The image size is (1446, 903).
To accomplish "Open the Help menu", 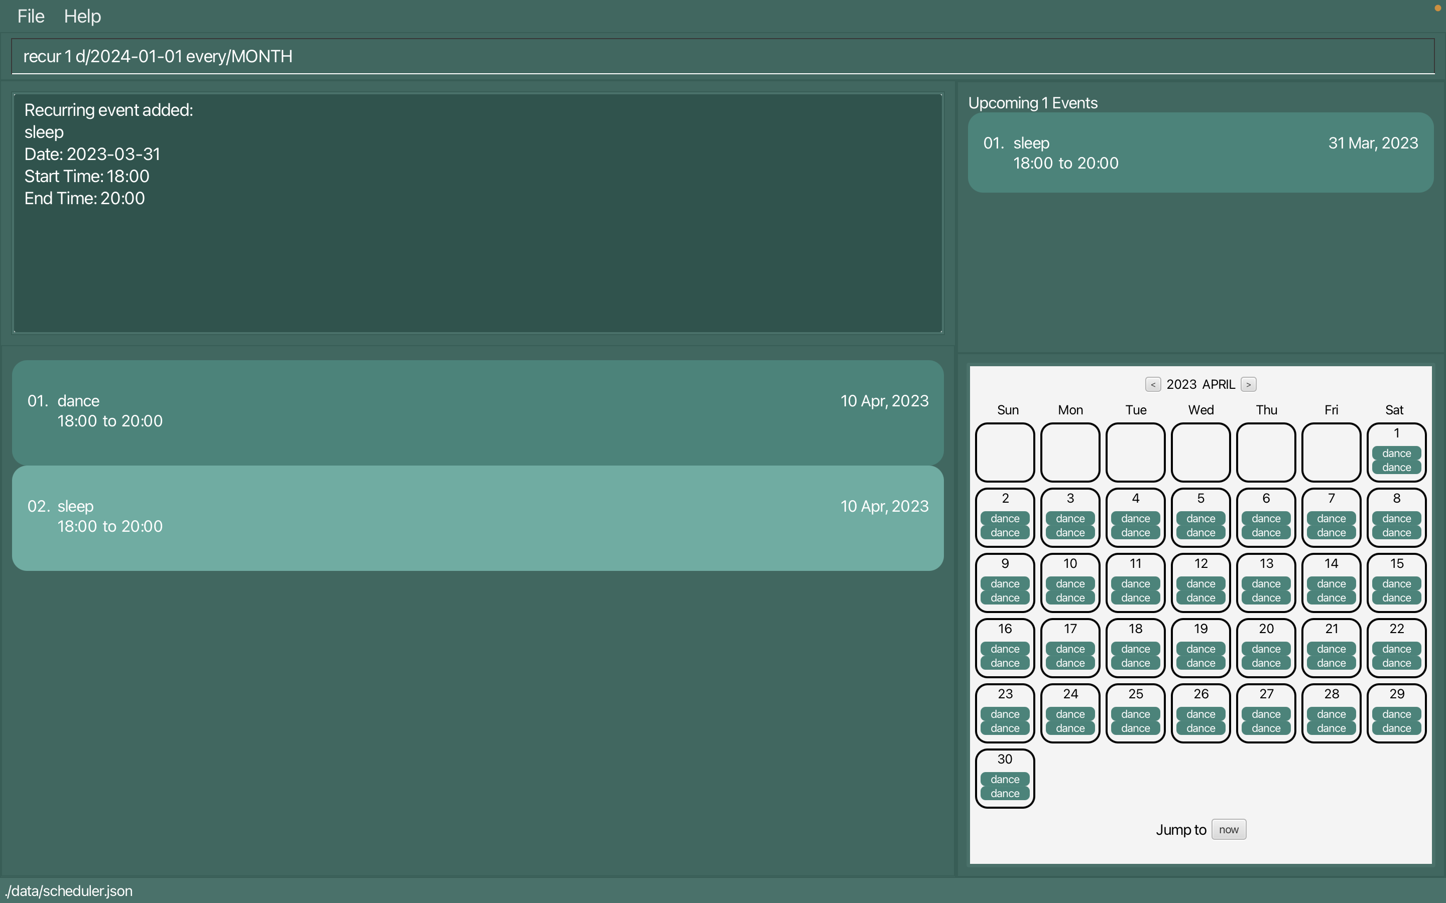I will point(82,16).
